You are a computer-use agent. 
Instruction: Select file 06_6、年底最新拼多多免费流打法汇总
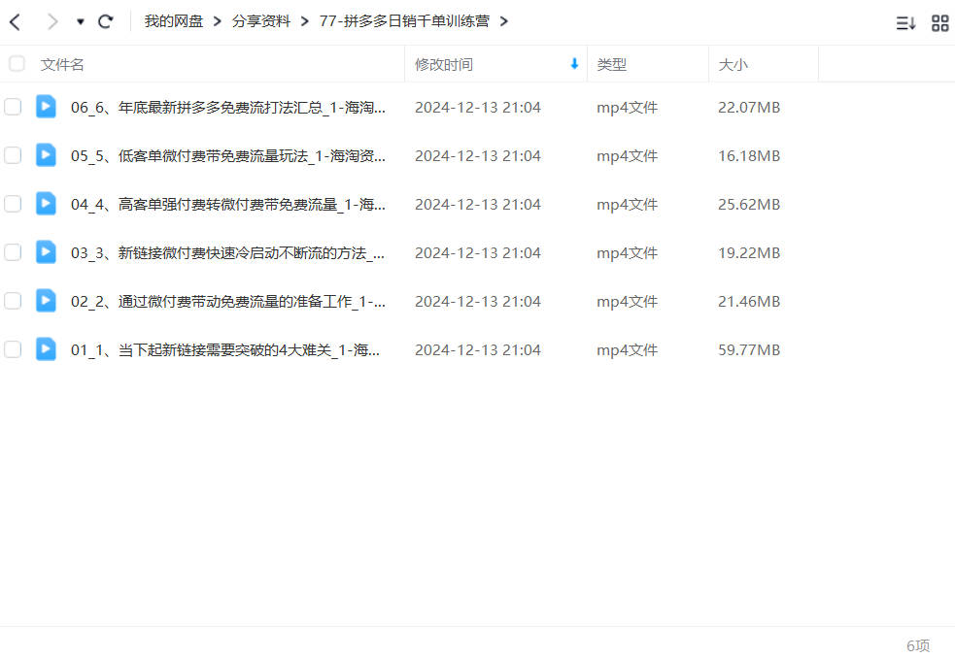[x=228, y=108]
